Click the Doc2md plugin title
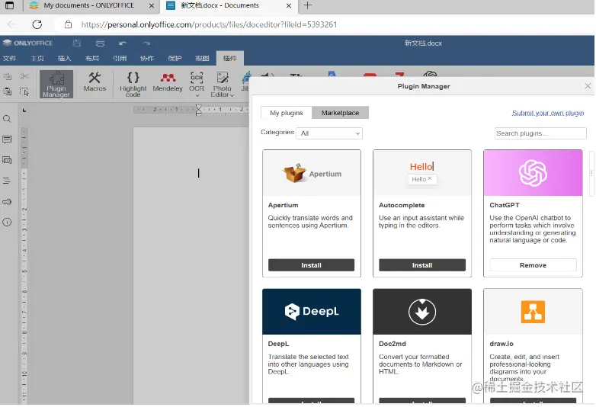Viewport: 596px width, 407px height. pyautogui.click(x=393, y=344)
